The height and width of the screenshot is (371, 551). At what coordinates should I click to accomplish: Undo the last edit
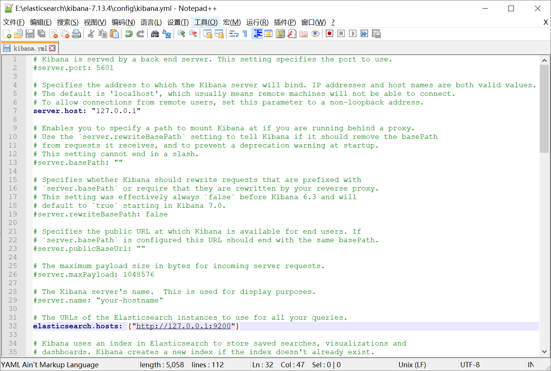pos(129,34)
